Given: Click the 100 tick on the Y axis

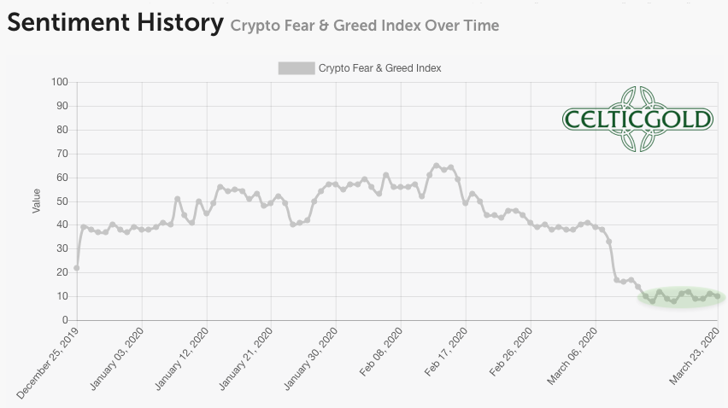Looking at the screenshot, I should (60, 82).
